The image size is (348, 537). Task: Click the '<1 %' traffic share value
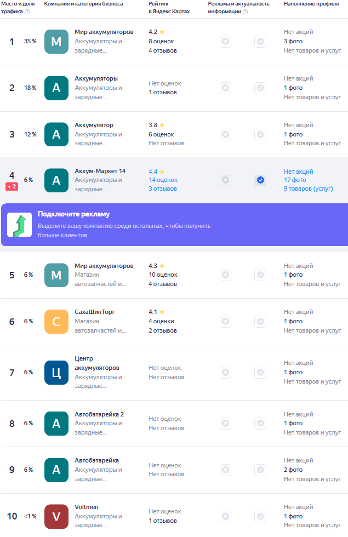[30, 516]
